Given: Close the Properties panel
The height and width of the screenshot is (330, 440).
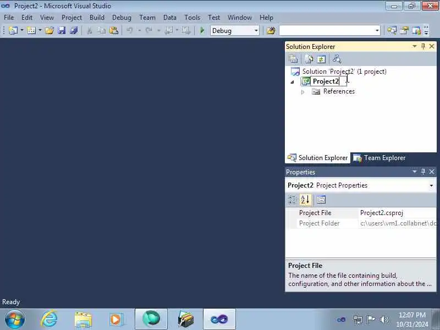Looking at the screenshot, I should click(432, 172).
